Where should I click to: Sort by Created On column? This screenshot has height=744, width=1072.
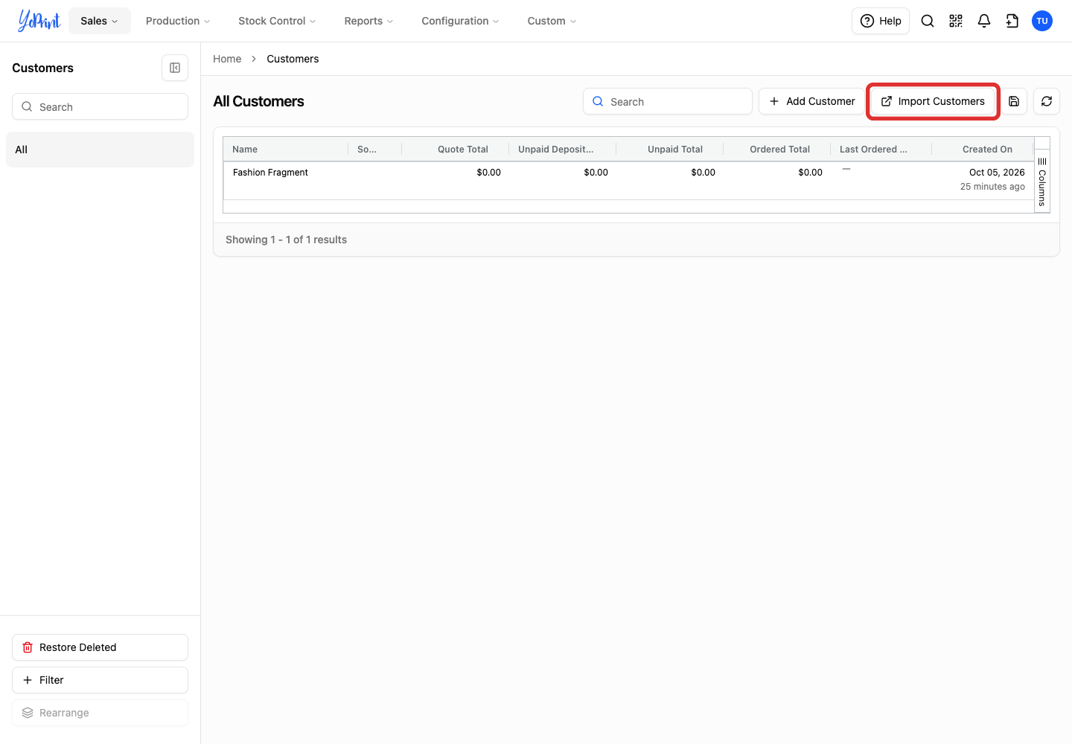click(x=983, y=149)
